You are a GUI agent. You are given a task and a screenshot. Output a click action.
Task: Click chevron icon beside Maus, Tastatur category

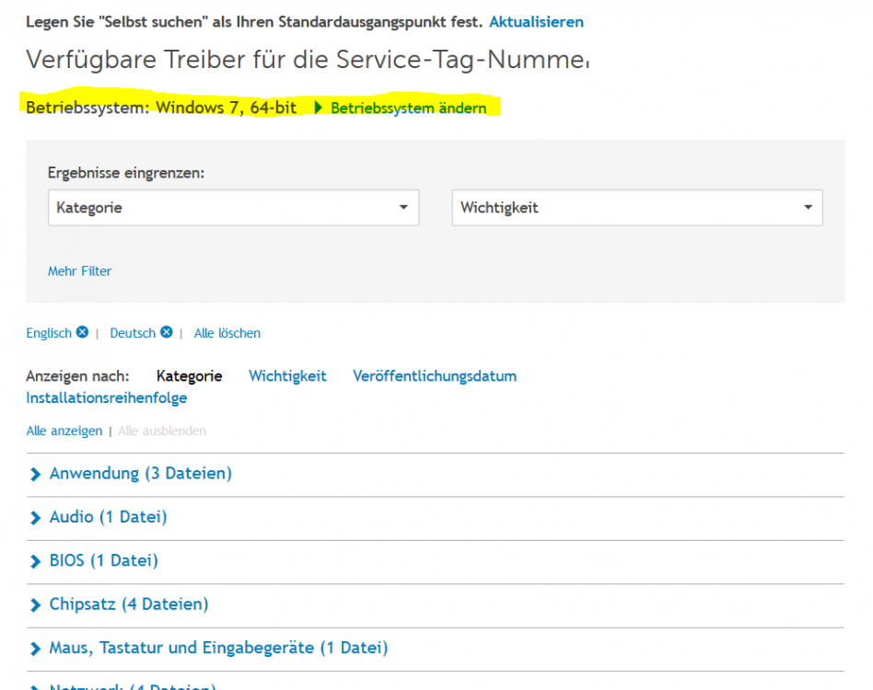pyautogui.click(x=36, y=649)
